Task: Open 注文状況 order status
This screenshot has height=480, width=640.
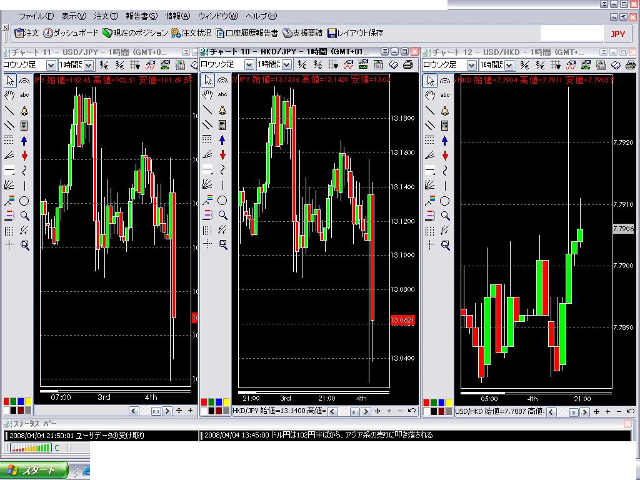Action: (x=191, y=33)
